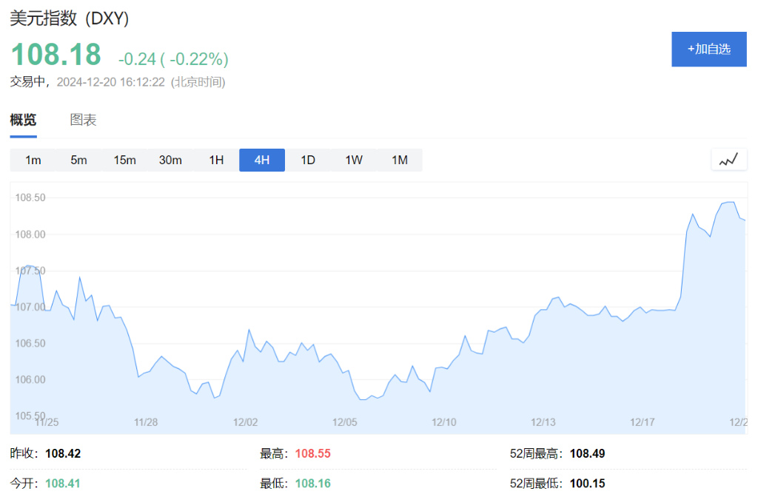758x494 pixels.
Task: Switch to the 概览 tab
Action: 23,120
